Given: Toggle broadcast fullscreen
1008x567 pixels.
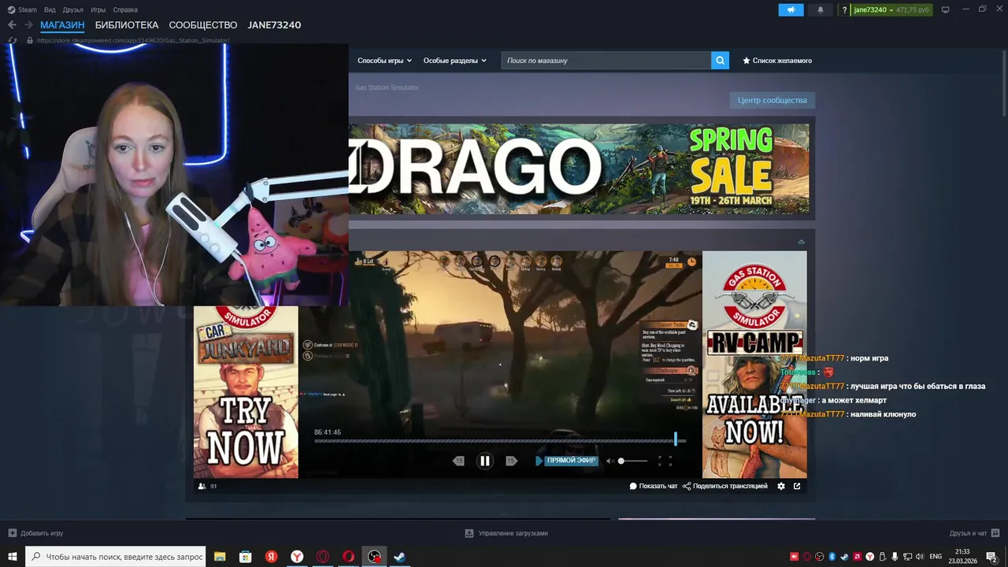Looking at the screenshot, I should tap(665, 461).
